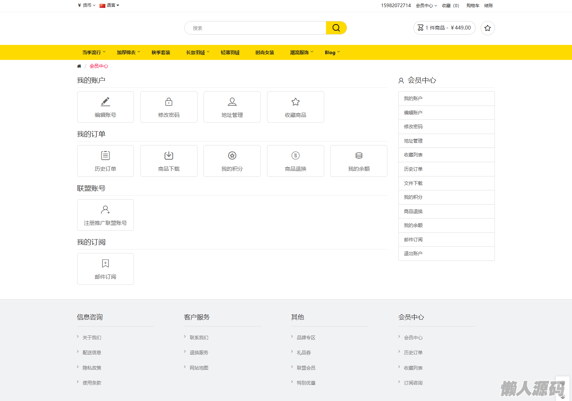Select 时尚女装 in the yellow navigation bar
572x401 pixels.
point(265,52)
